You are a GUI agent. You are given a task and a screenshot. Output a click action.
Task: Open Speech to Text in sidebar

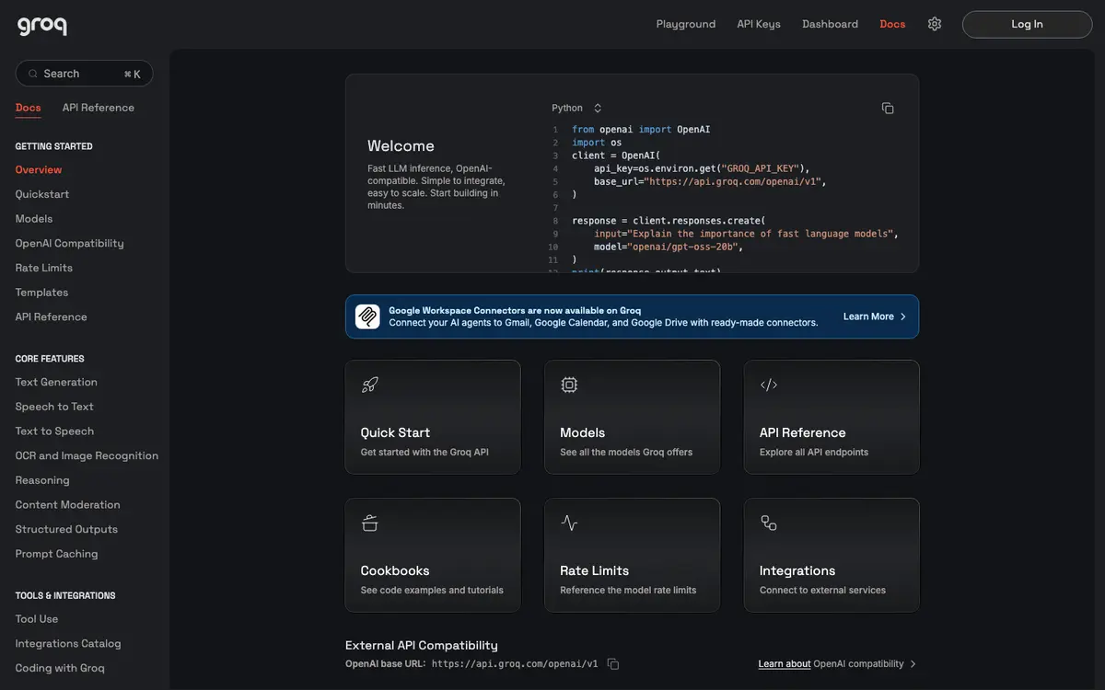54,407
